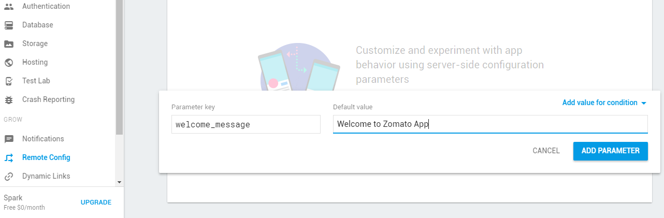This screenshot has height=218, width=664.
Task: Click the Storage folder icon
Action: (9, 43)
